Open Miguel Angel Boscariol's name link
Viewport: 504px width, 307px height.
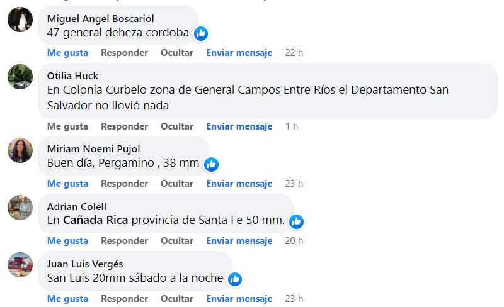100,19
